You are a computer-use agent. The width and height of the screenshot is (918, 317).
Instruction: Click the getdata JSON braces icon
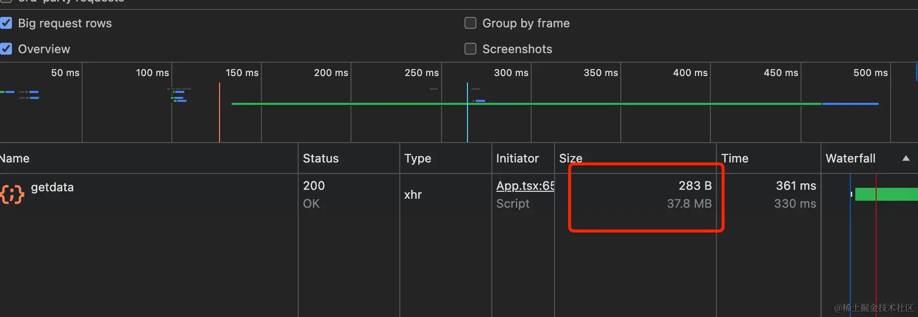12,194
